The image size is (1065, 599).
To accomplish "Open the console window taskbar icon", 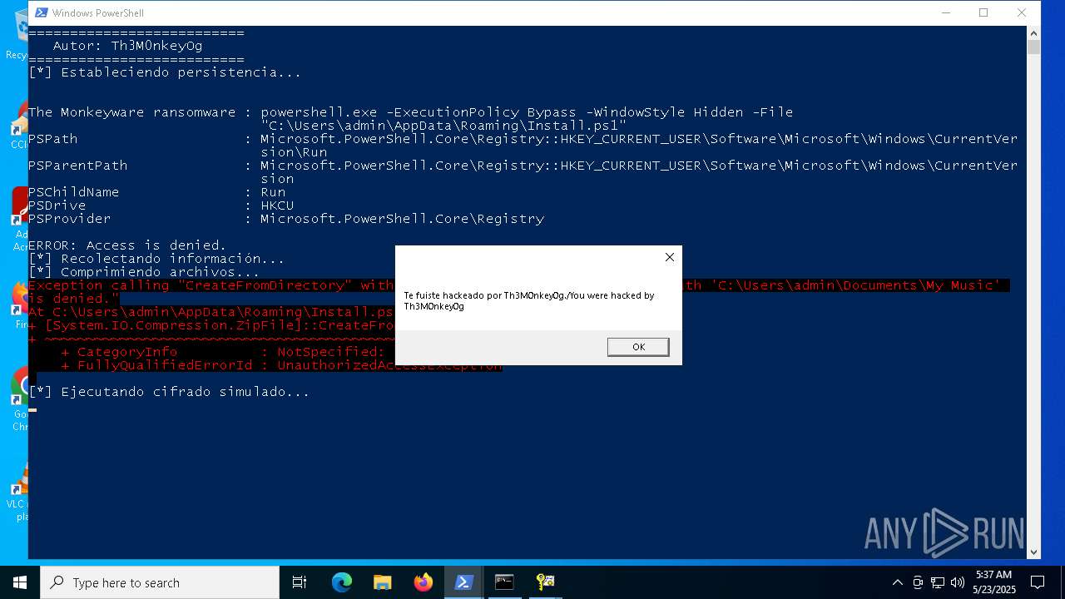I will pos(504,582).
